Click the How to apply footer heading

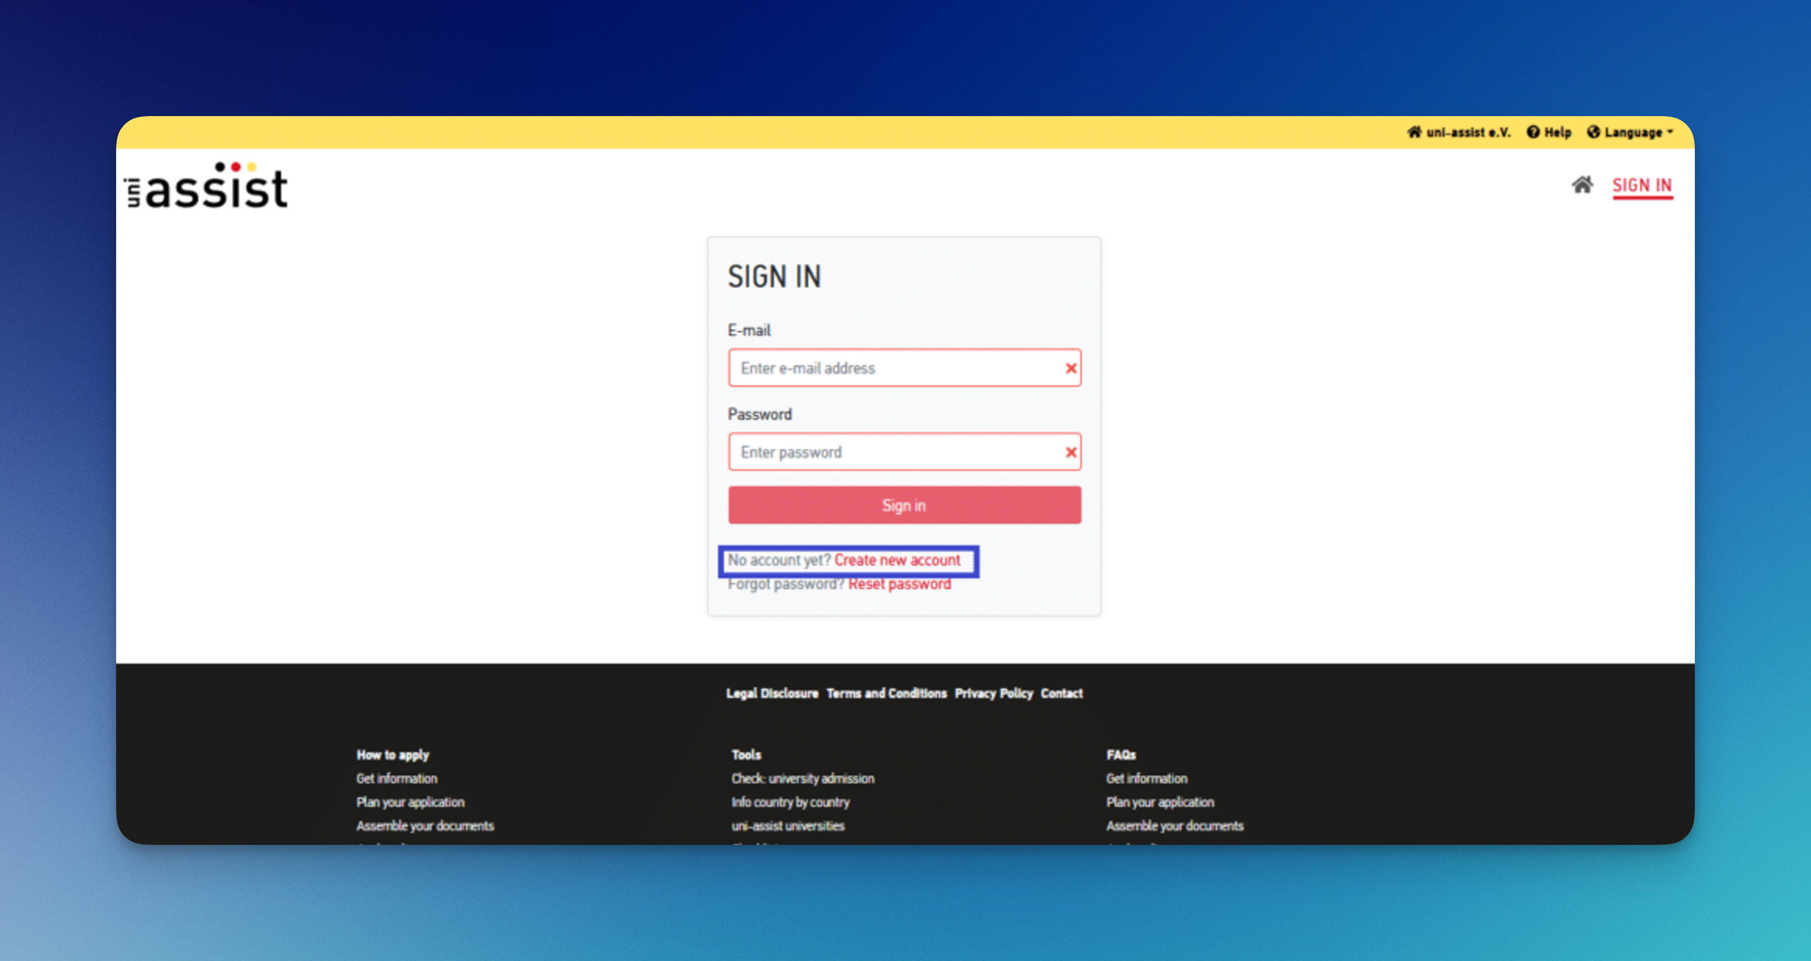(x=392, y=754)
